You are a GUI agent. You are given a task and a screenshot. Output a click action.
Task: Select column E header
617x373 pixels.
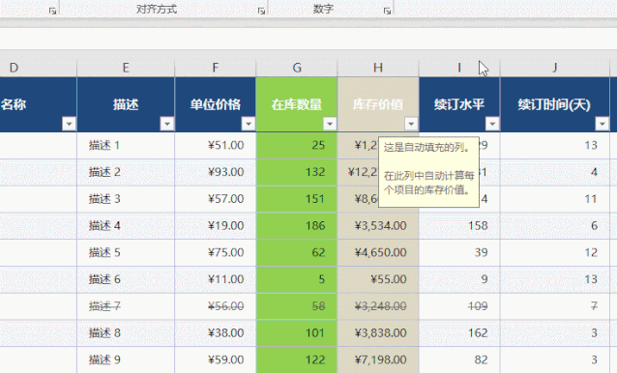[x=126, y=68]
